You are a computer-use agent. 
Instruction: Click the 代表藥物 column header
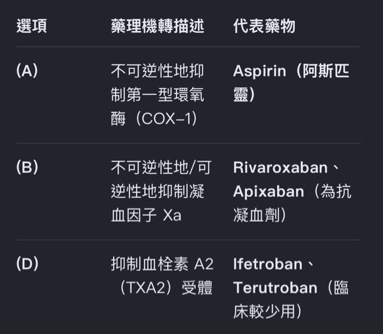(x=264, y=26)
